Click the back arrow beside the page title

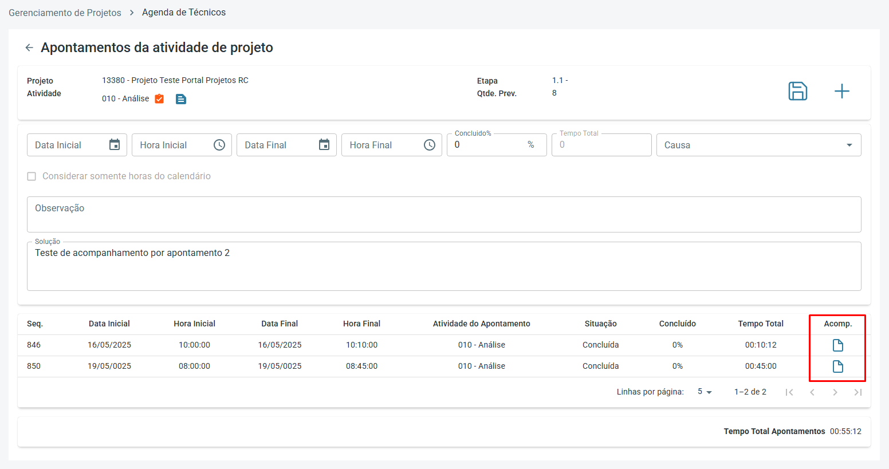point(29,48)
